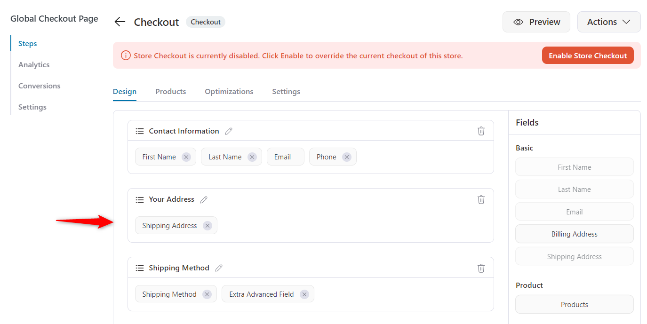This screenshot has width=647, height=324.
Task: Remove the Phone field chip
Action: click(x=347, y=157)
